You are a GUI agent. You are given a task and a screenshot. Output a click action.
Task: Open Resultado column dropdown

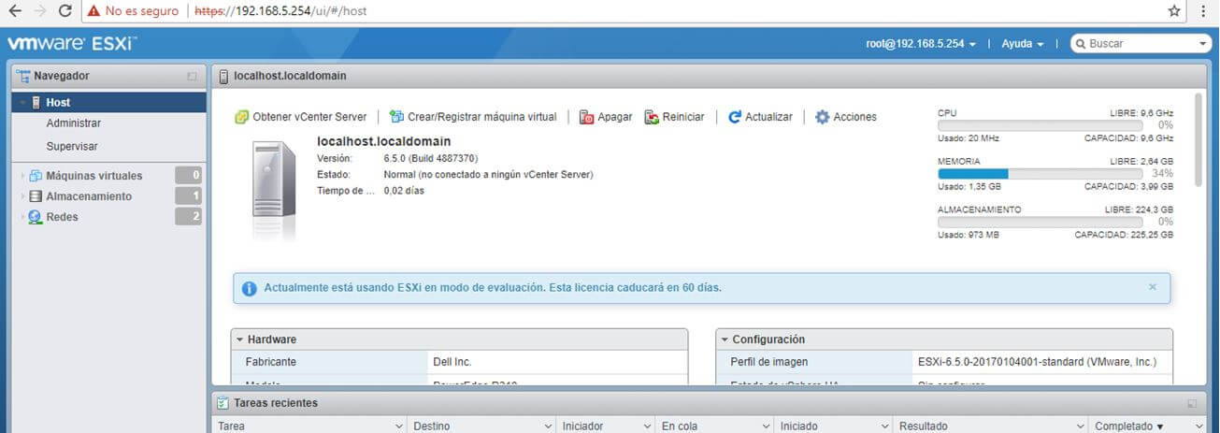1081,426
